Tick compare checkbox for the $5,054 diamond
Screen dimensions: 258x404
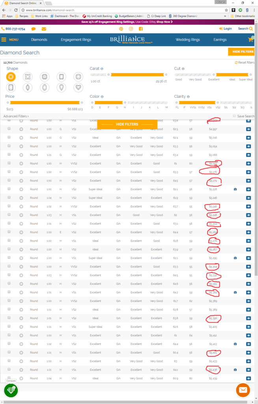[9, 146]
